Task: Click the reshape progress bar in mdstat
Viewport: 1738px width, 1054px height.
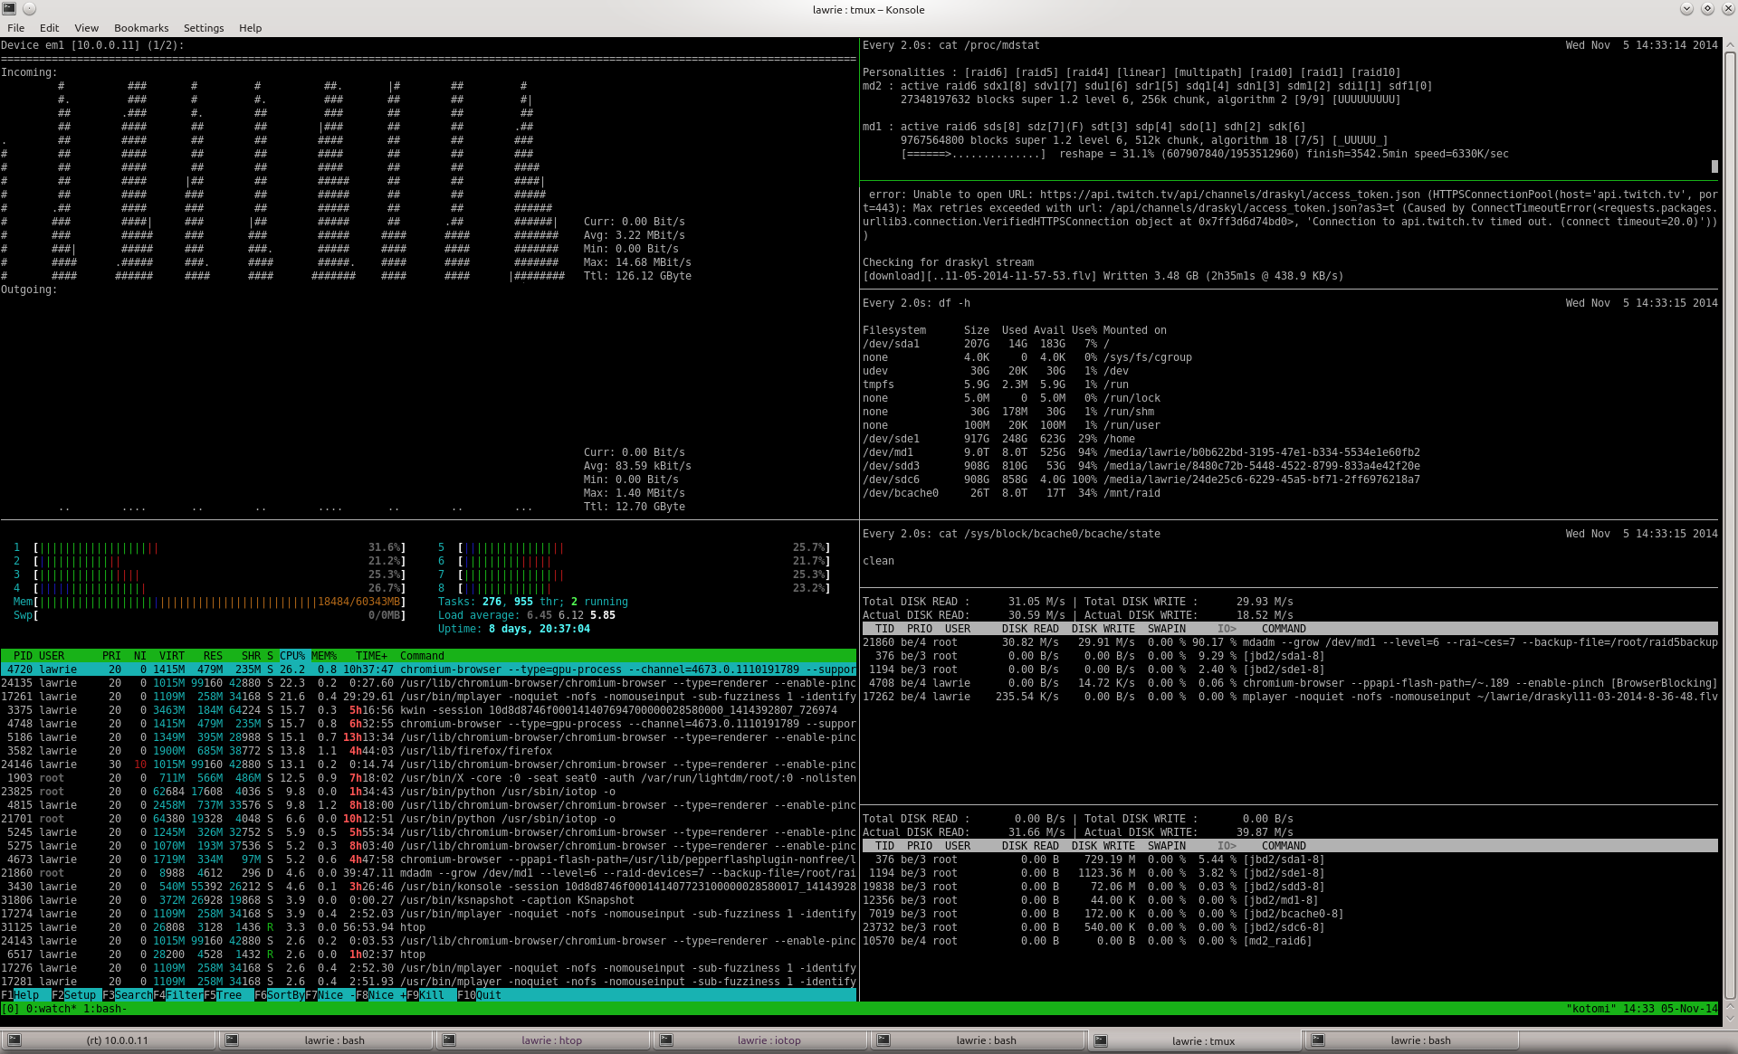Action: click(973, 154)
